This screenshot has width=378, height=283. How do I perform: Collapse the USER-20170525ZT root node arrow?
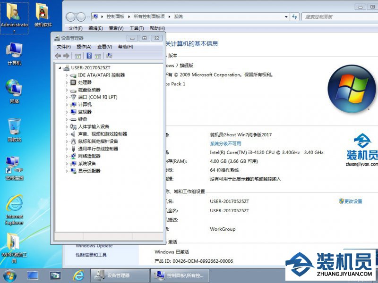[x=60, y=68]
